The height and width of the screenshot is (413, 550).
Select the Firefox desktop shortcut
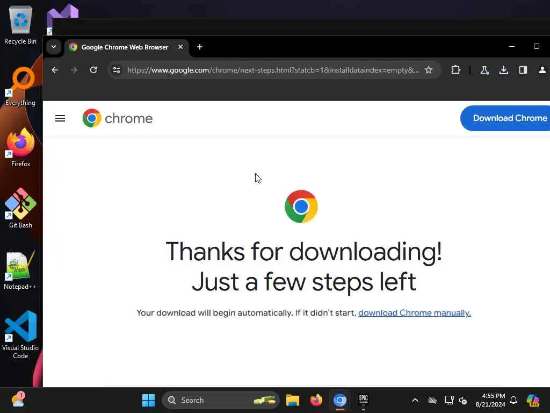[20, 147]
